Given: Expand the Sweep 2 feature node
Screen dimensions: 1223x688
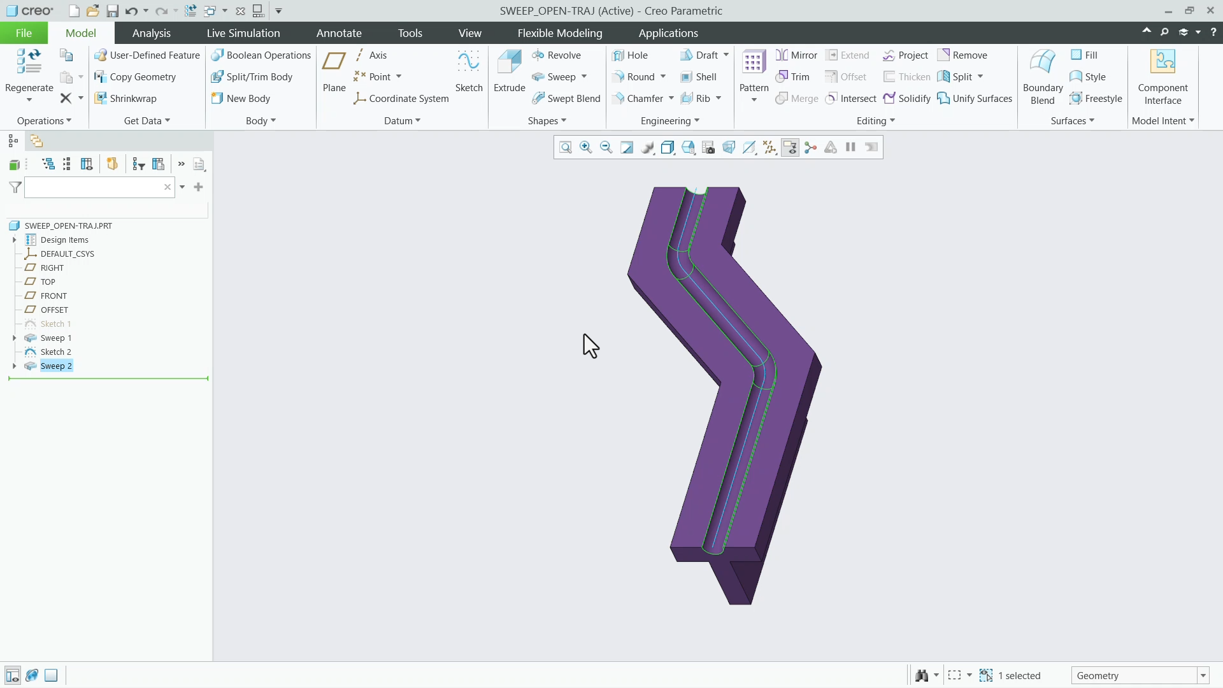Looking at the screenshot, I should coord(15,366).
